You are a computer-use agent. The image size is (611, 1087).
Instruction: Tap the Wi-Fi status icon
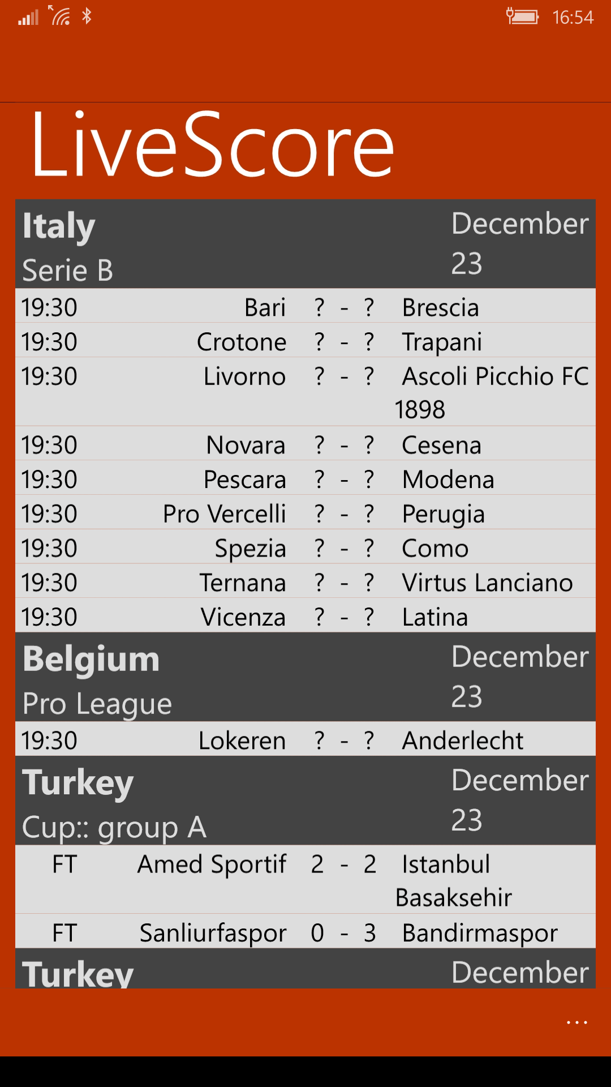pyautogui.click(x=60, y=16)
